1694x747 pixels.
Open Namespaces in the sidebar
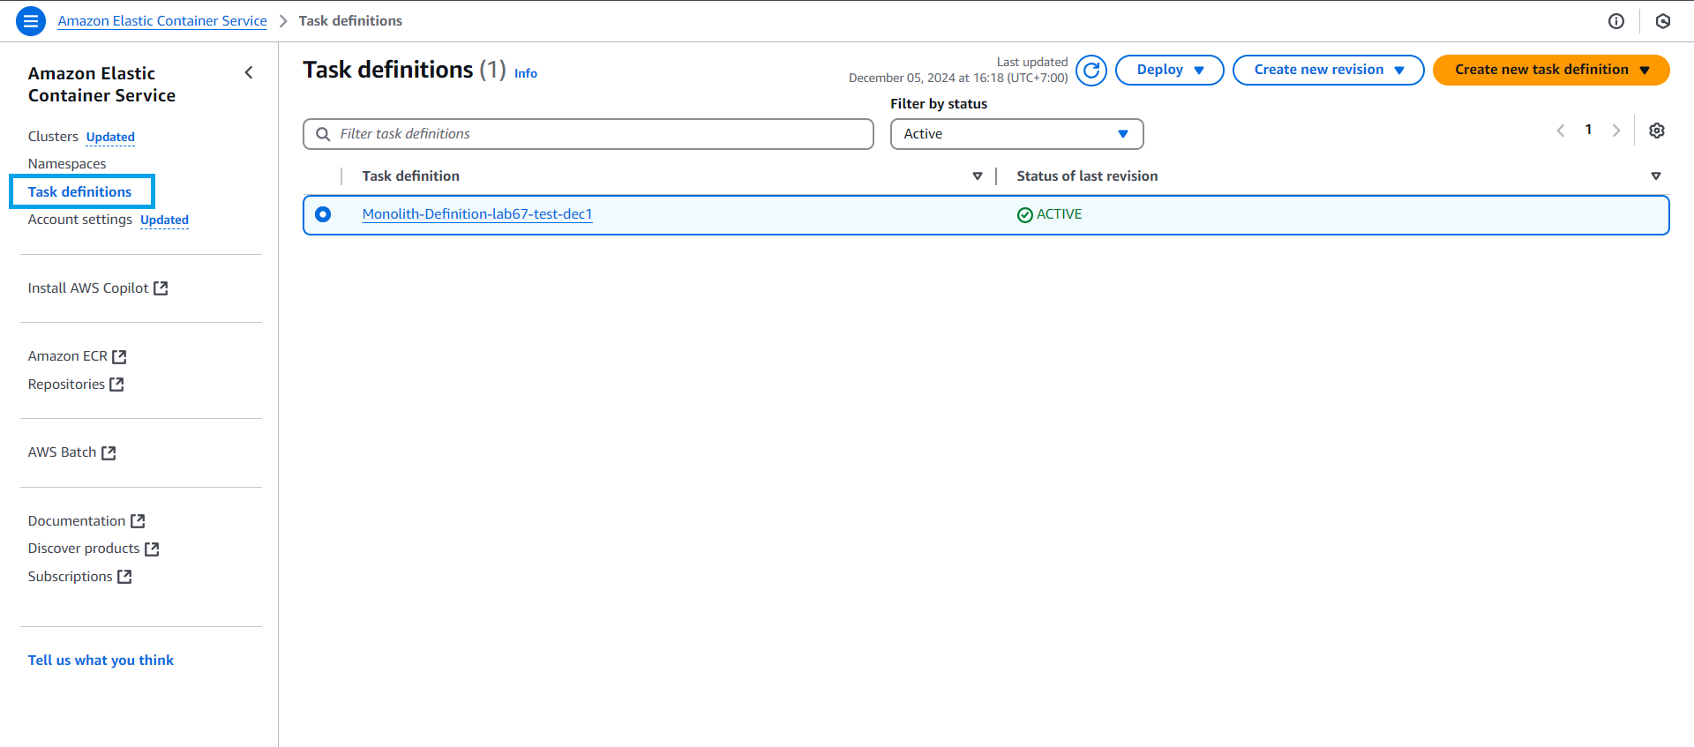(67, 164)
